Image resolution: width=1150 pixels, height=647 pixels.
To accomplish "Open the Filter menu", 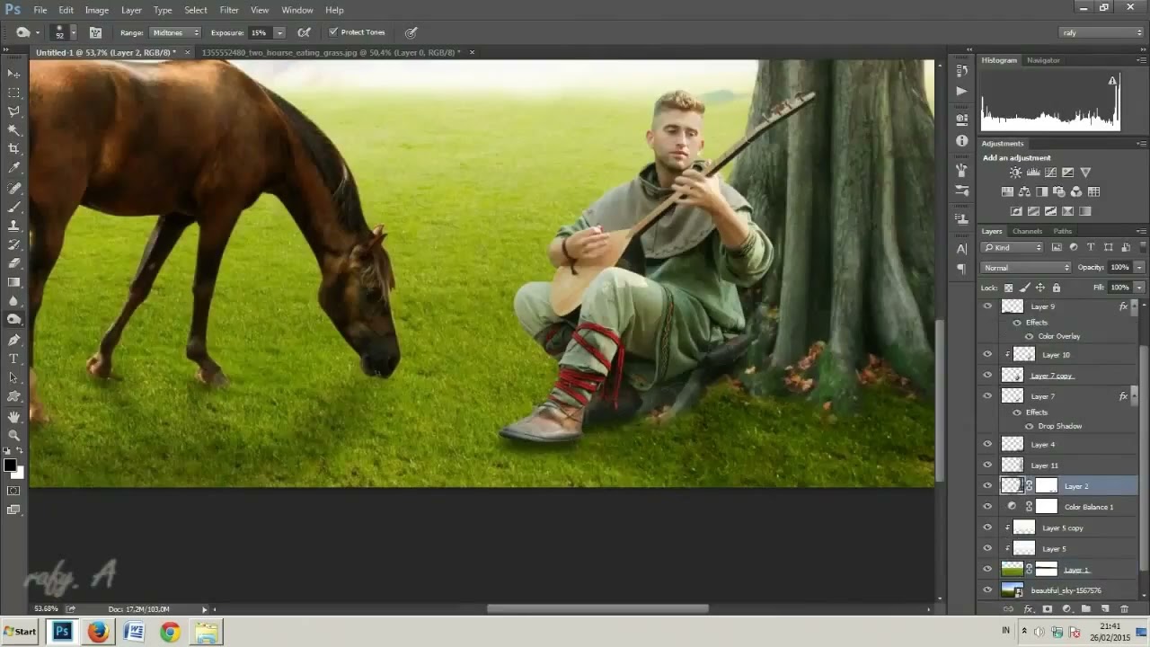I will (x=229, y=10).
